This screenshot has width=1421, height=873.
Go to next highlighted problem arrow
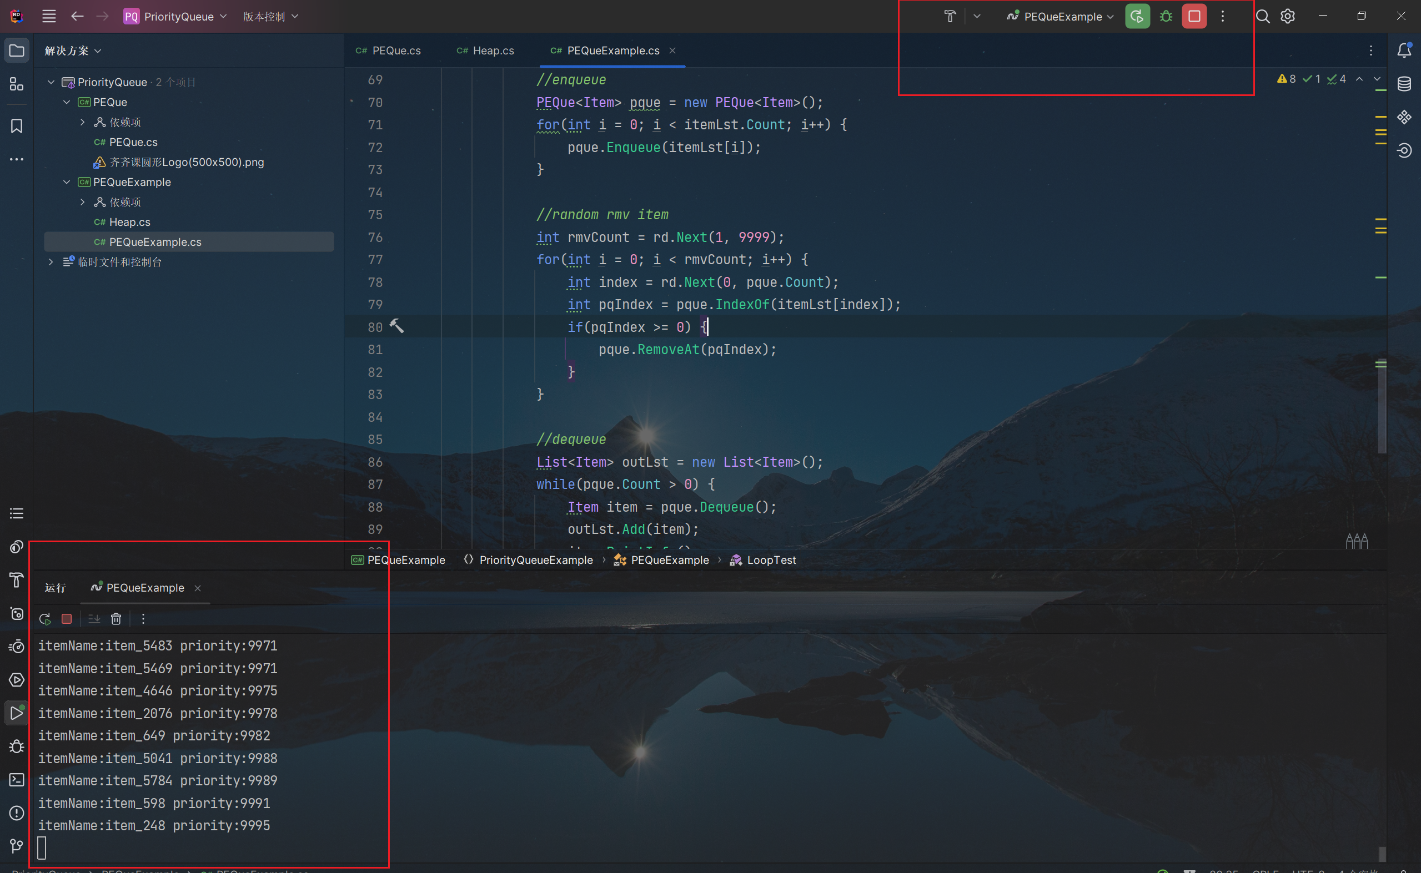click(1377, 79)
